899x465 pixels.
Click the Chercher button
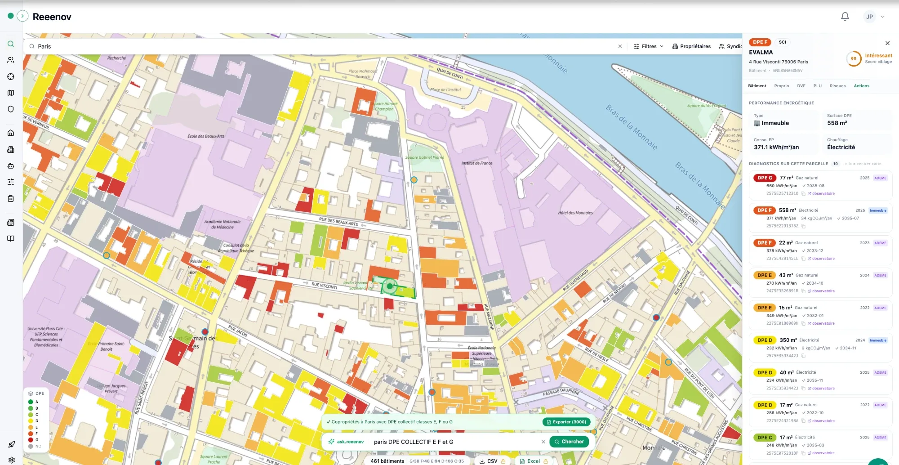point(569,442)
